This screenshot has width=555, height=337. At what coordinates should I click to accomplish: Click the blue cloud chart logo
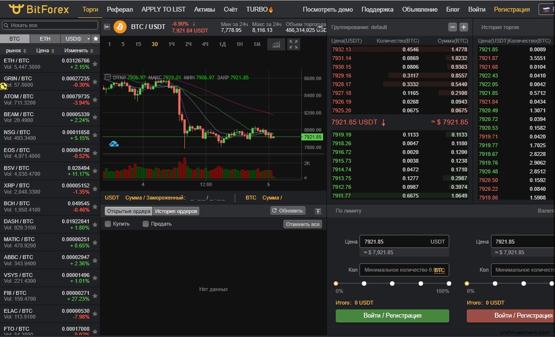click(114, 144)
